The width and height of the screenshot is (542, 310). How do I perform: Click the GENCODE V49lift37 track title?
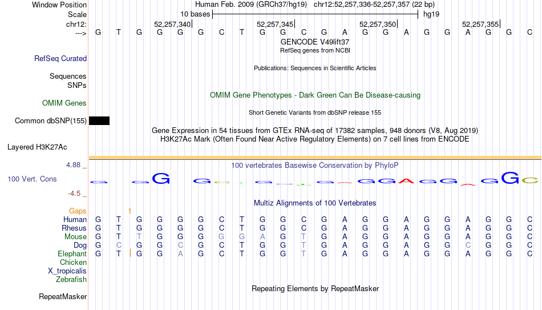[315, 42]
